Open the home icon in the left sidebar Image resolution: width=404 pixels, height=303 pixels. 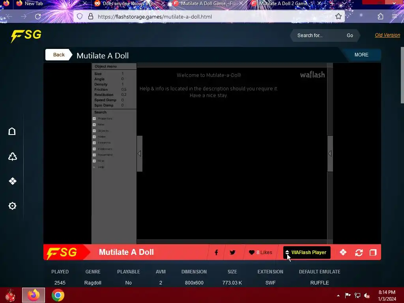tap(12, 131)
